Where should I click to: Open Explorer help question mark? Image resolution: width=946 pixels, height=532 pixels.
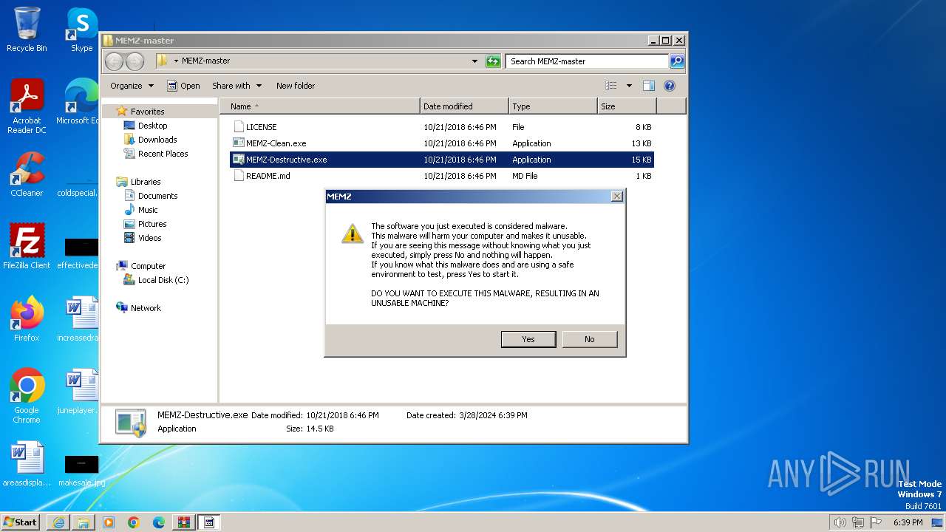coord(670,86)
